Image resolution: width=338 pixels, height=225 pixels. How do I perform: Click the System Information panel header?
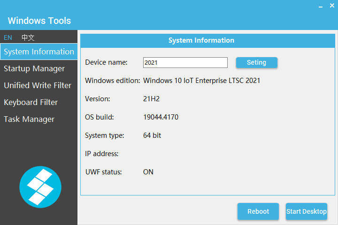click(207, 40)
